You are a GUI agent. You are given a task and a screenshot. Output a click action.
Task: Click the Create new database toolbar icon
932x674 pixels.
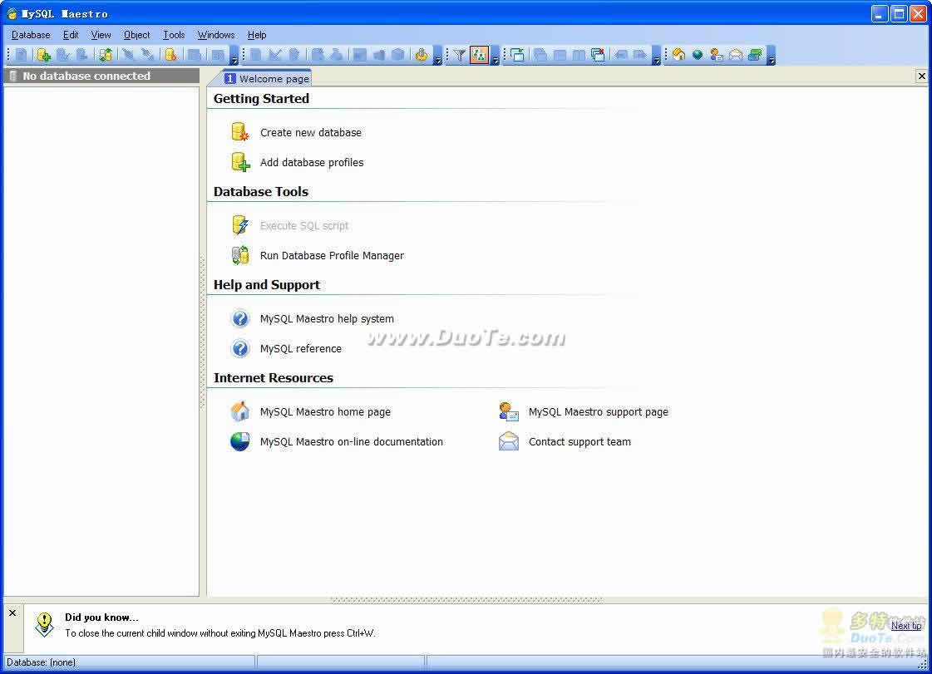(x=170, y=56)
